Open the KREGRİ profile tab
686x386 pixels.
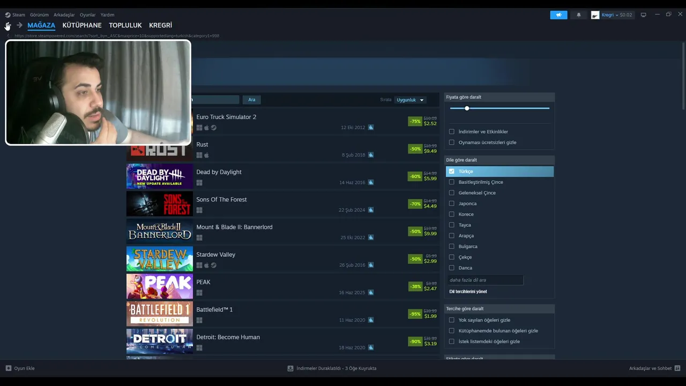[161, 25]
